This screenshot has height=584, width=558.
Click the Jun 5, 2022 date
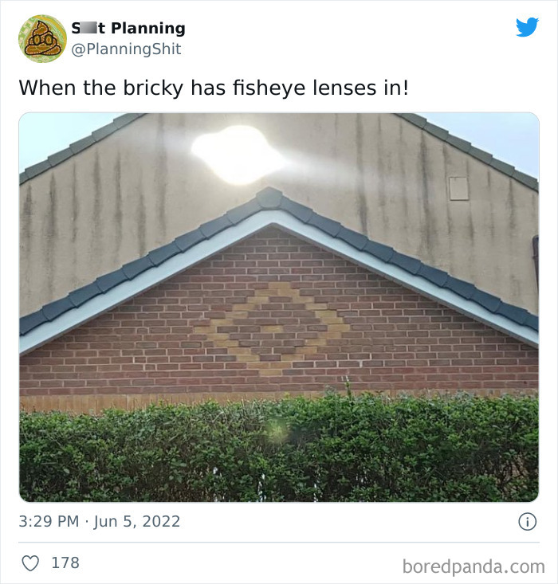point(137,521)
